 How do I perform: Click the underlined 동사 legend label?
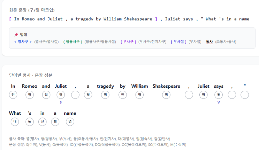click(209, 42)
